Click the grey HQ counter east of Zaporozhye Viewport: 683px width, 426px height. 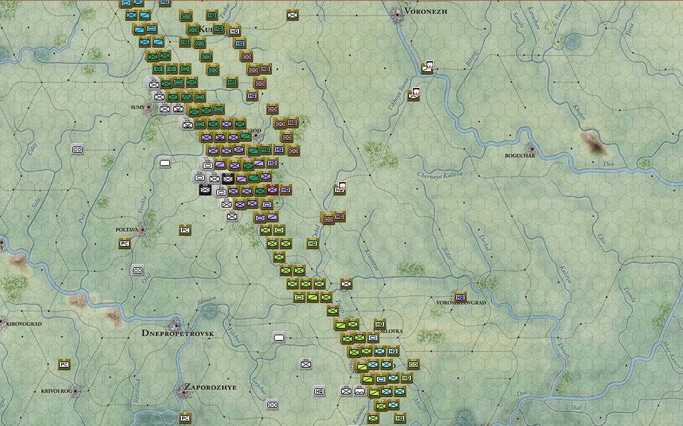coord(319,391)
